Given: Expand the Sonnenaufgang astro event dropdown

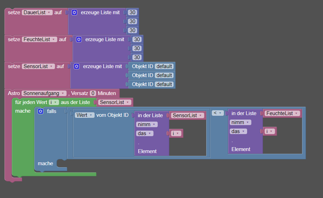Looking at the screenshot, I should pos(44,93).
